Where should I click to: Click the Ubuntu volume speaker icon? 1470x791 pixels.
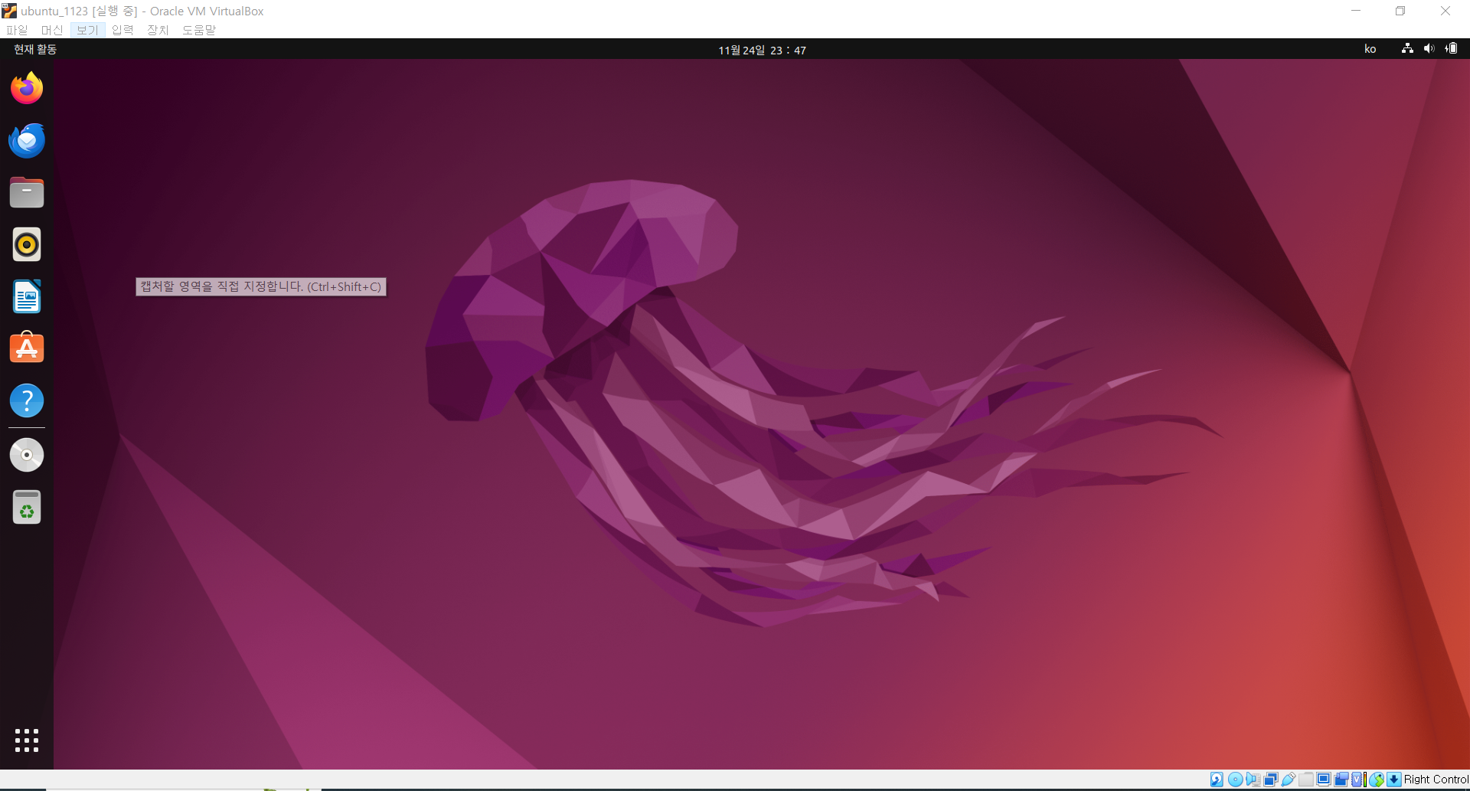[x=1429, y=48]
